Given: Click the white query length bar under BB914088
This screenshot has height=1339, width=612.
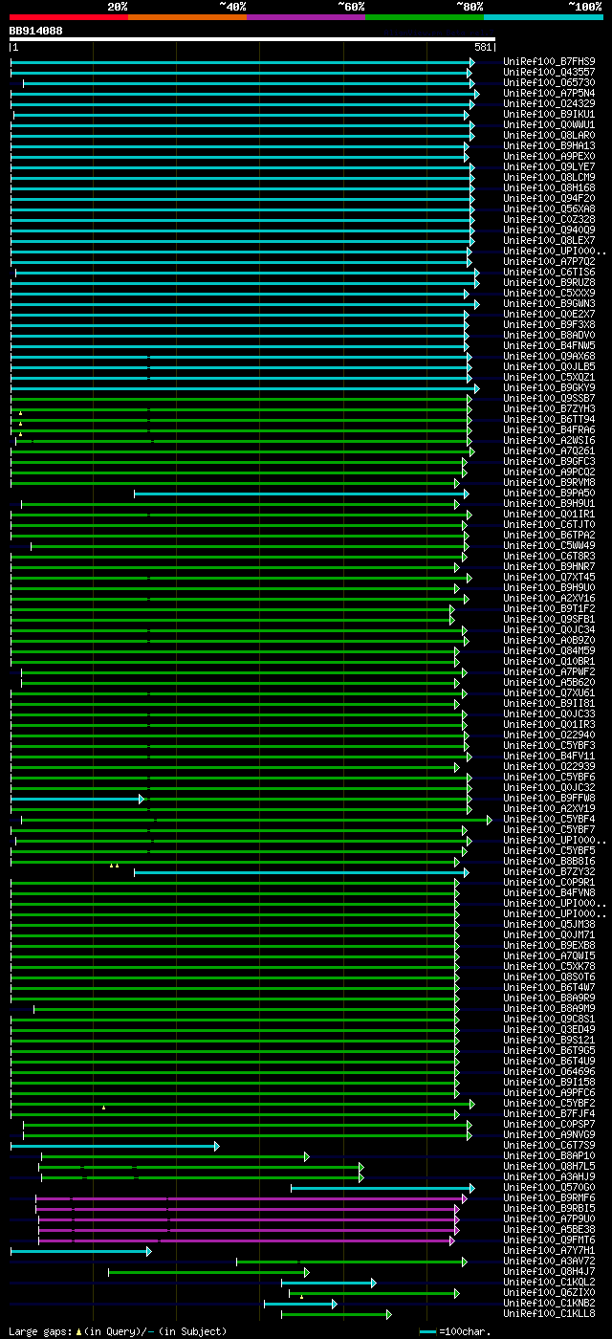Looking at the screenshot, I should pyautogui.click(x=252, y=39).
